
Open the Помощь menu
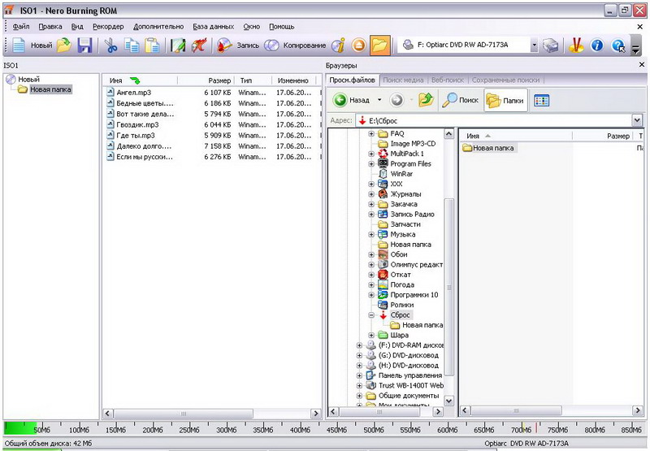[x=281, y=27]
